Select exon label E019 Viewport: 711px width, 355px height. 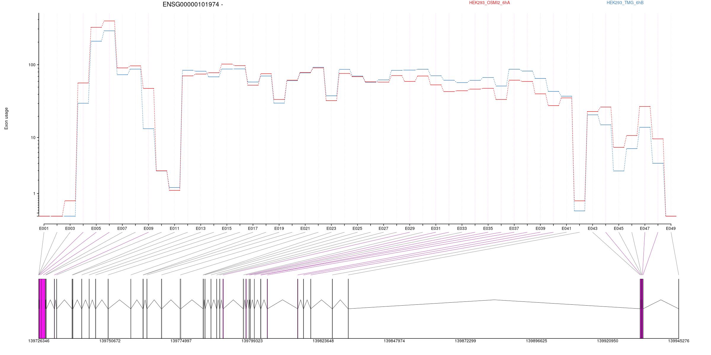point(279,228)
